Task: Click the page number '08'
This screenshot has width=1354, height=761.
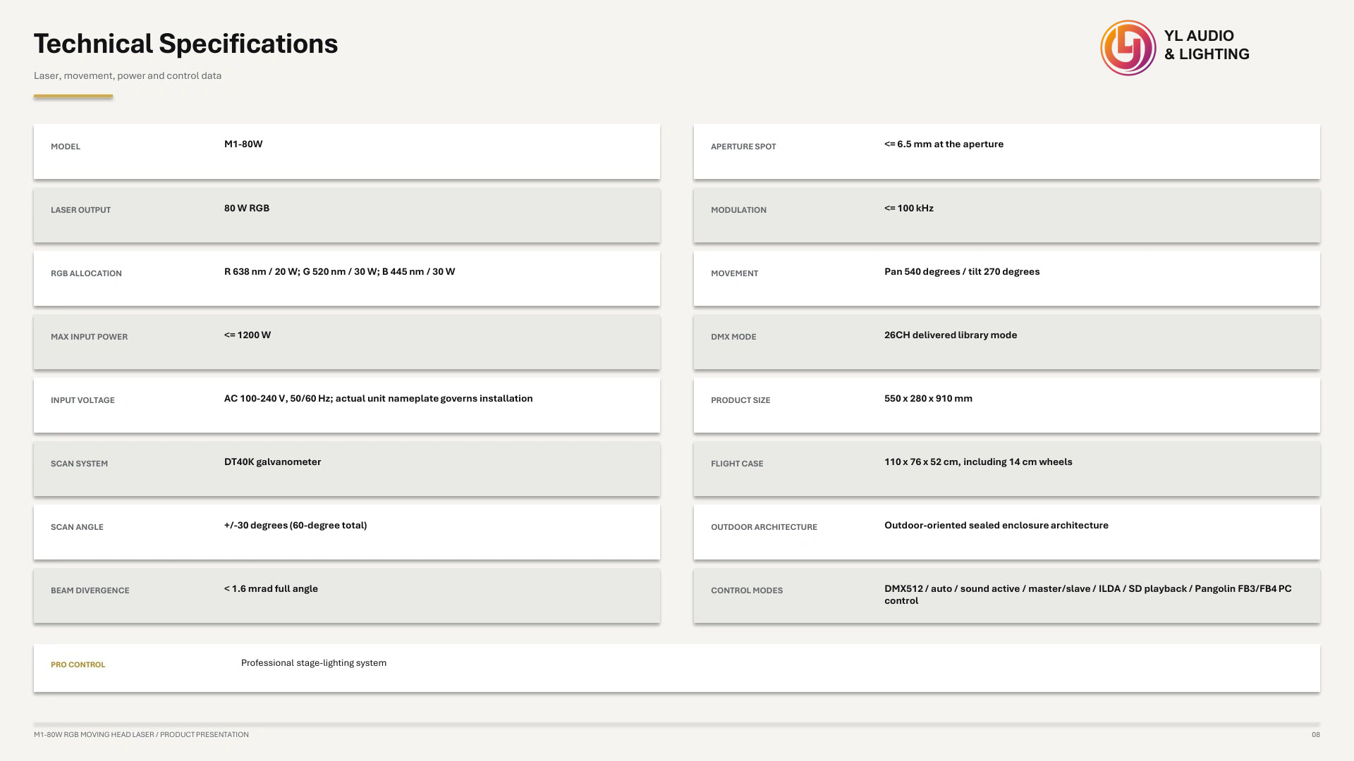Action: (1315, 734)
